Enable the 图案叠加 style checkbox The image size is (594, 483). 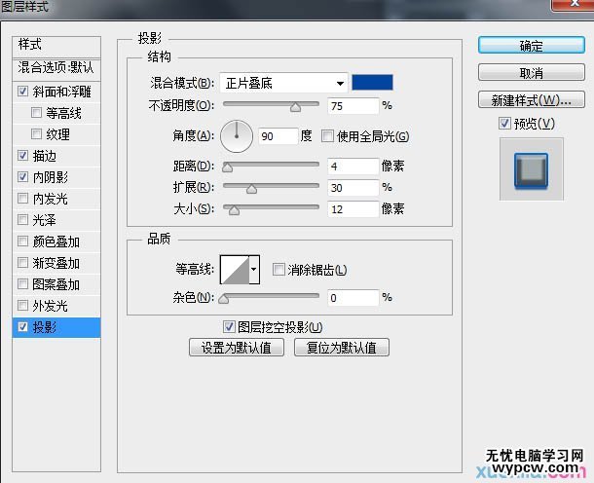pyautogui.click(x=22, y=283)
